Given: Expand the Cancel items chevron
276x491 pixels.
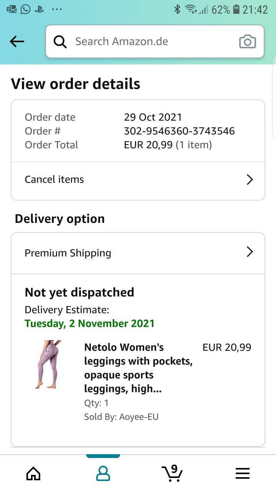Looking at the screenshot, I should (250, 180).
